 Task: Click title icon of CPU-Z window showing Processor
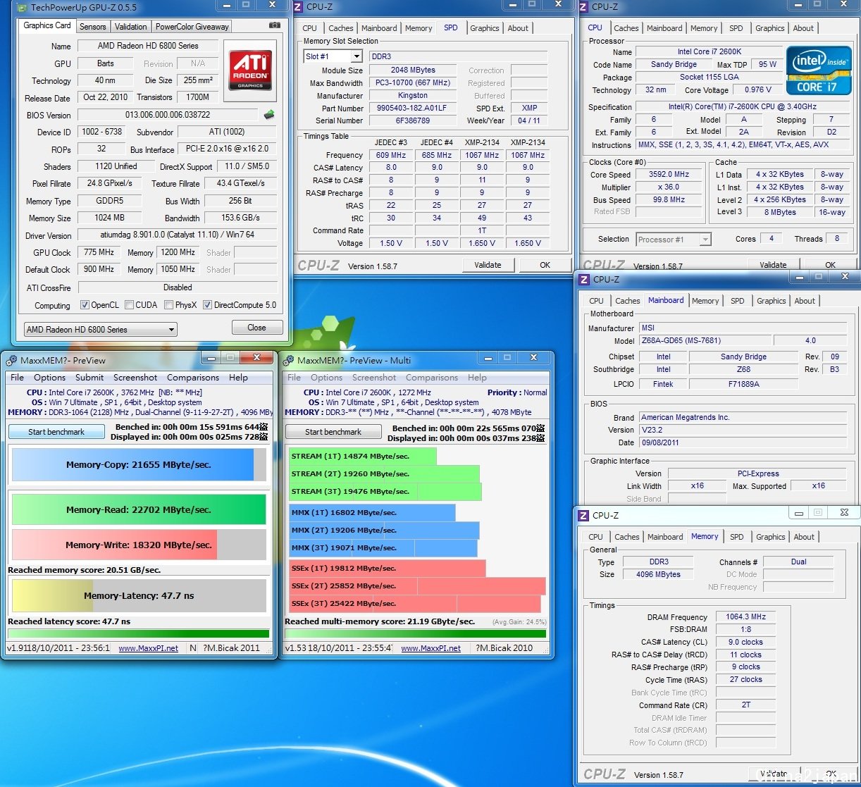click(583, 7)
